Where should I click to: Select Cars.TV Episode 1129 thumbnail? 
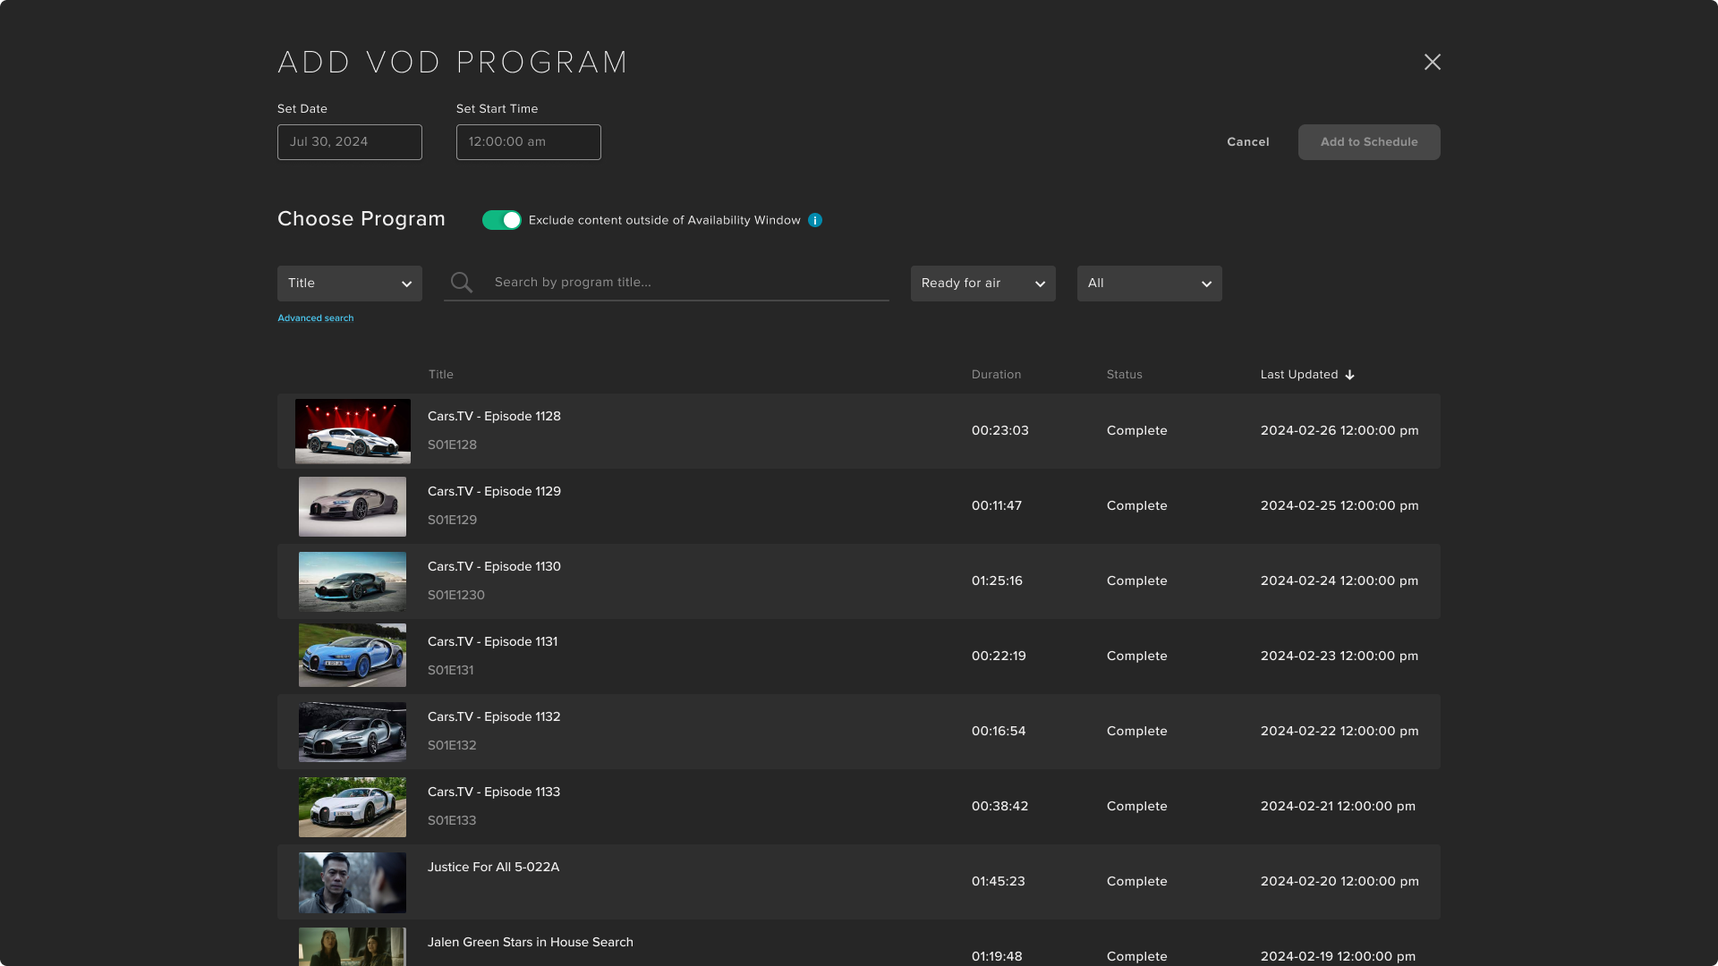(353, 506)
